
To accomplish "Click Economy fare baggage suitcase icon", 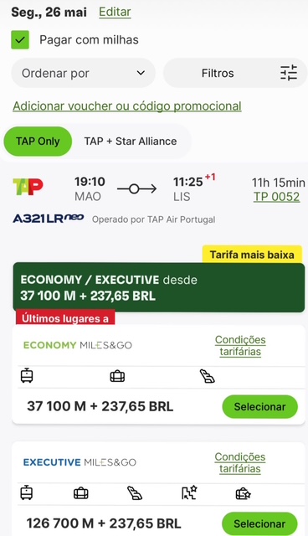I will click(x=117, y=376).
